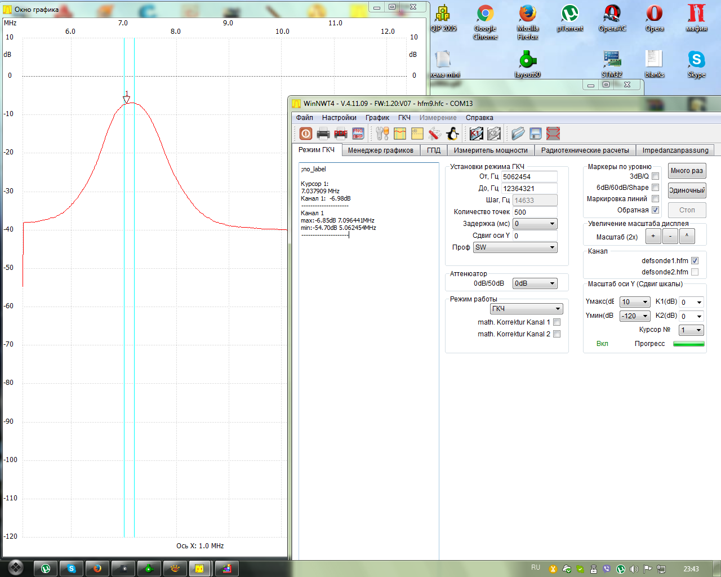721x577 pixels.
Task: Open the Справка menu
Action: (479, 118)
